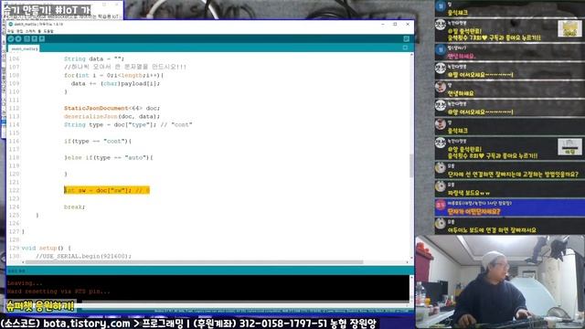
Task: Click the Upload (arrow) toolbar button
Action: (18, 38)
